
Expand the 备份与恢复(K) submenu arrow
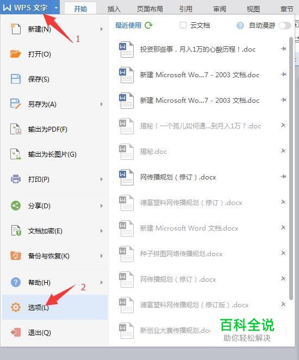coord(102,256)
